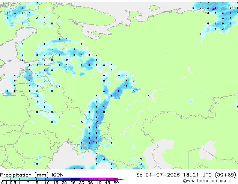Click the 0.5–1 mm legend color swatch

point(15,179)
